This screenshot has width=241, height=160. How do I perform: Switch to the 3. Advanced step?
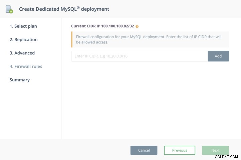pos(22,53)
